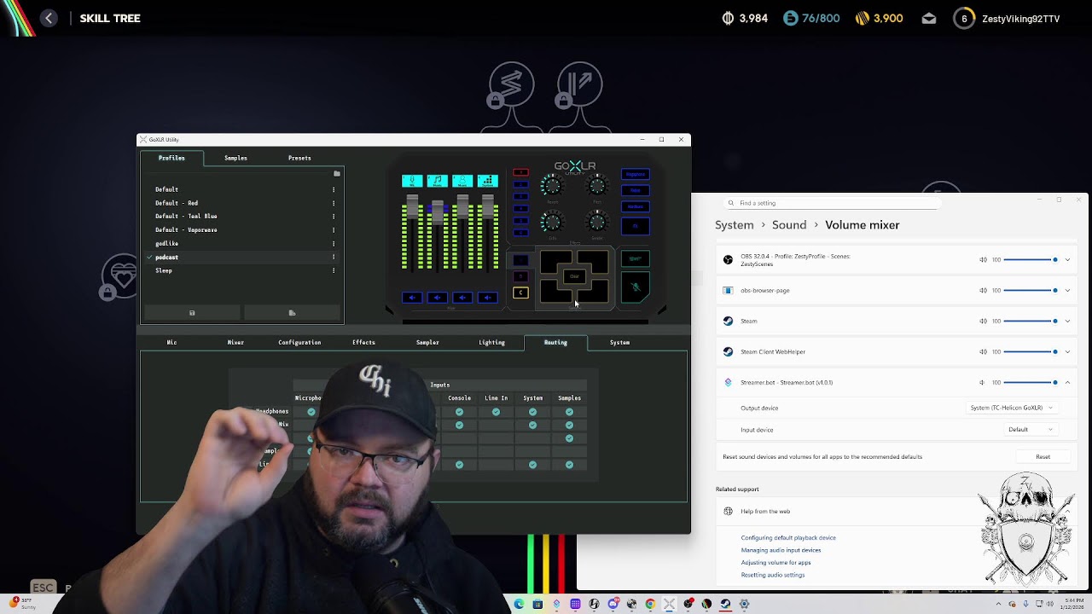Screen dimensions: 1092x614
Task: Click the Find a setting search box
Action: [832, 203]
